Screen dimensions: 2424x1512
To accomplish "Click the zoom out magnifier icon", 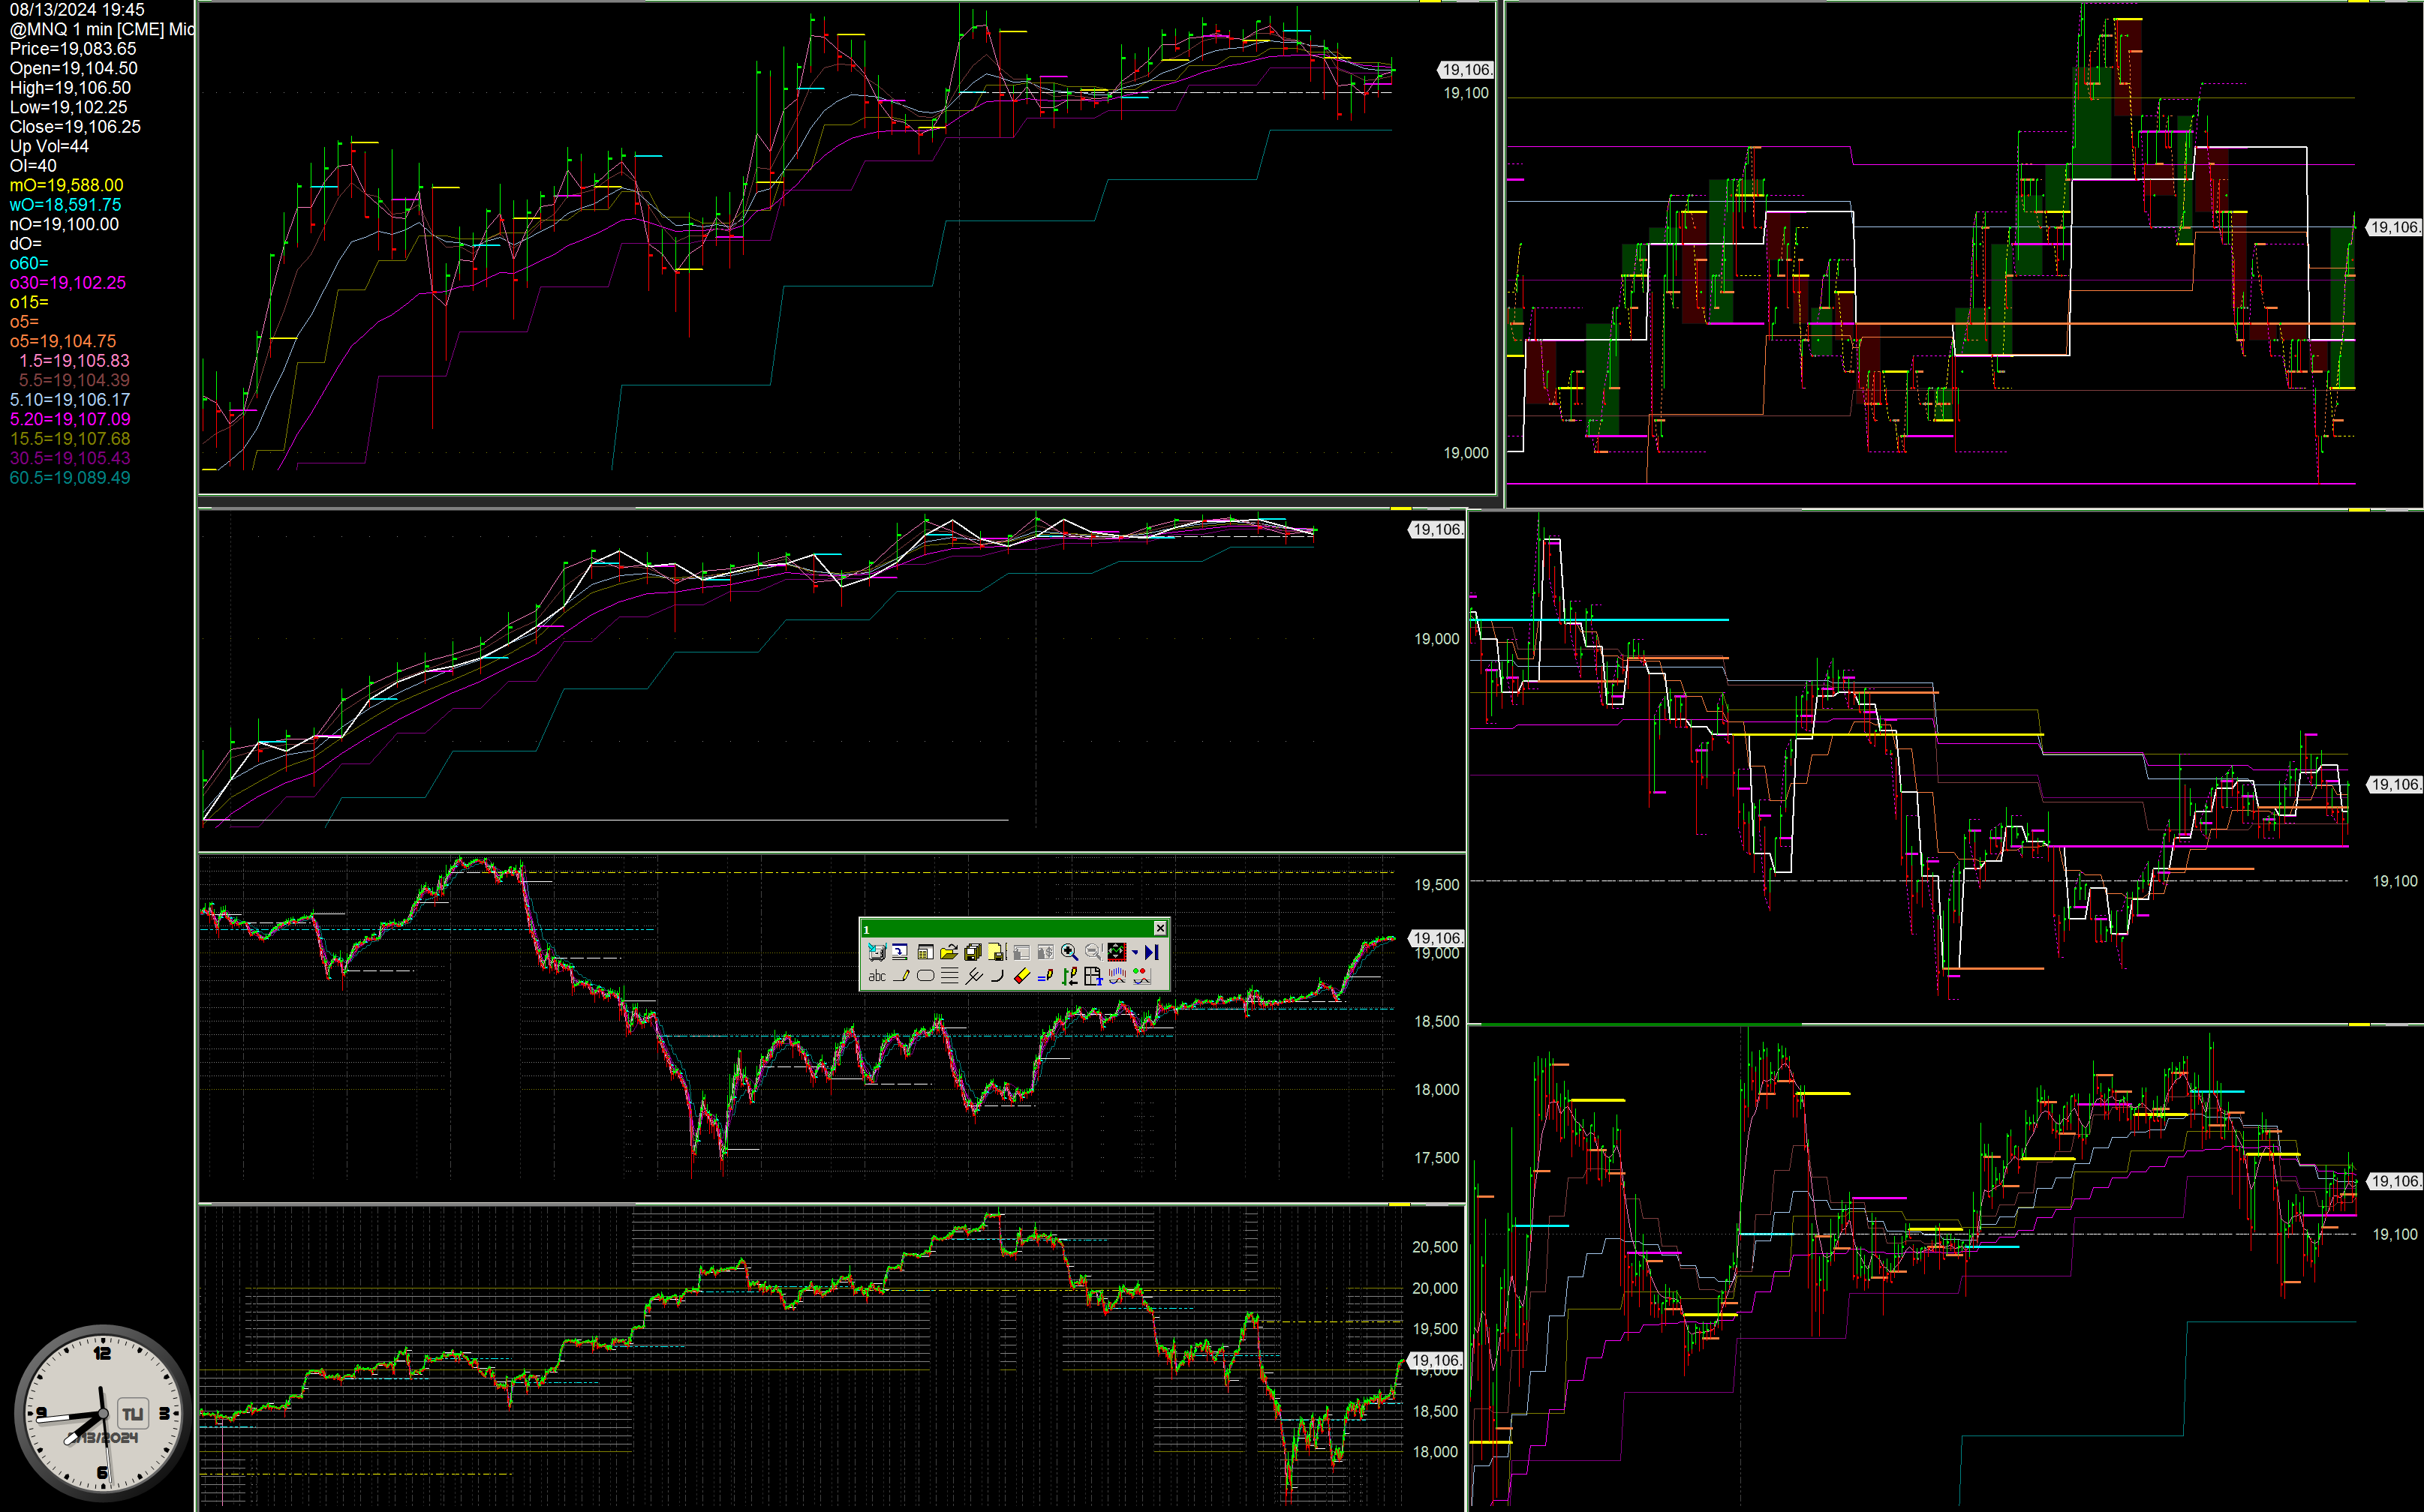I will (1093, 952).
